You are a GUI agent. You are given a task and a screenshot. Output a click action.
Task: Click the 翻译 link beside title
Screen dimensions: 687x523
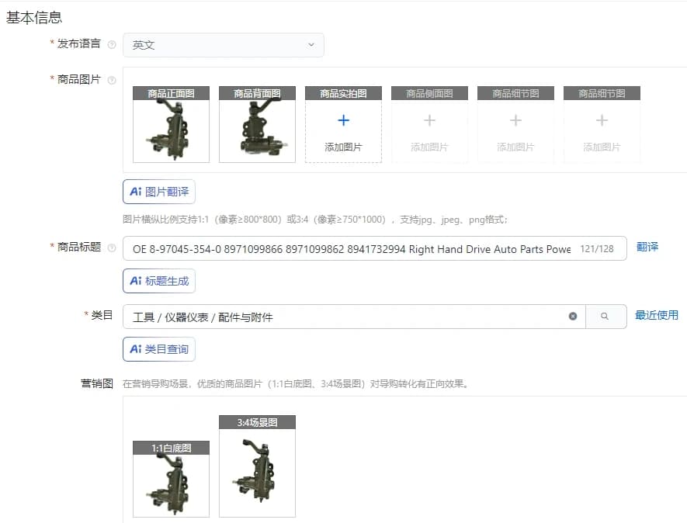[647, 247]
